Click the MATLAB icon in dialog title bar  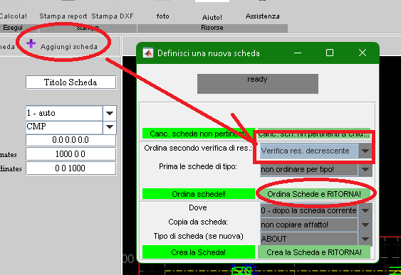click(147, 53)
